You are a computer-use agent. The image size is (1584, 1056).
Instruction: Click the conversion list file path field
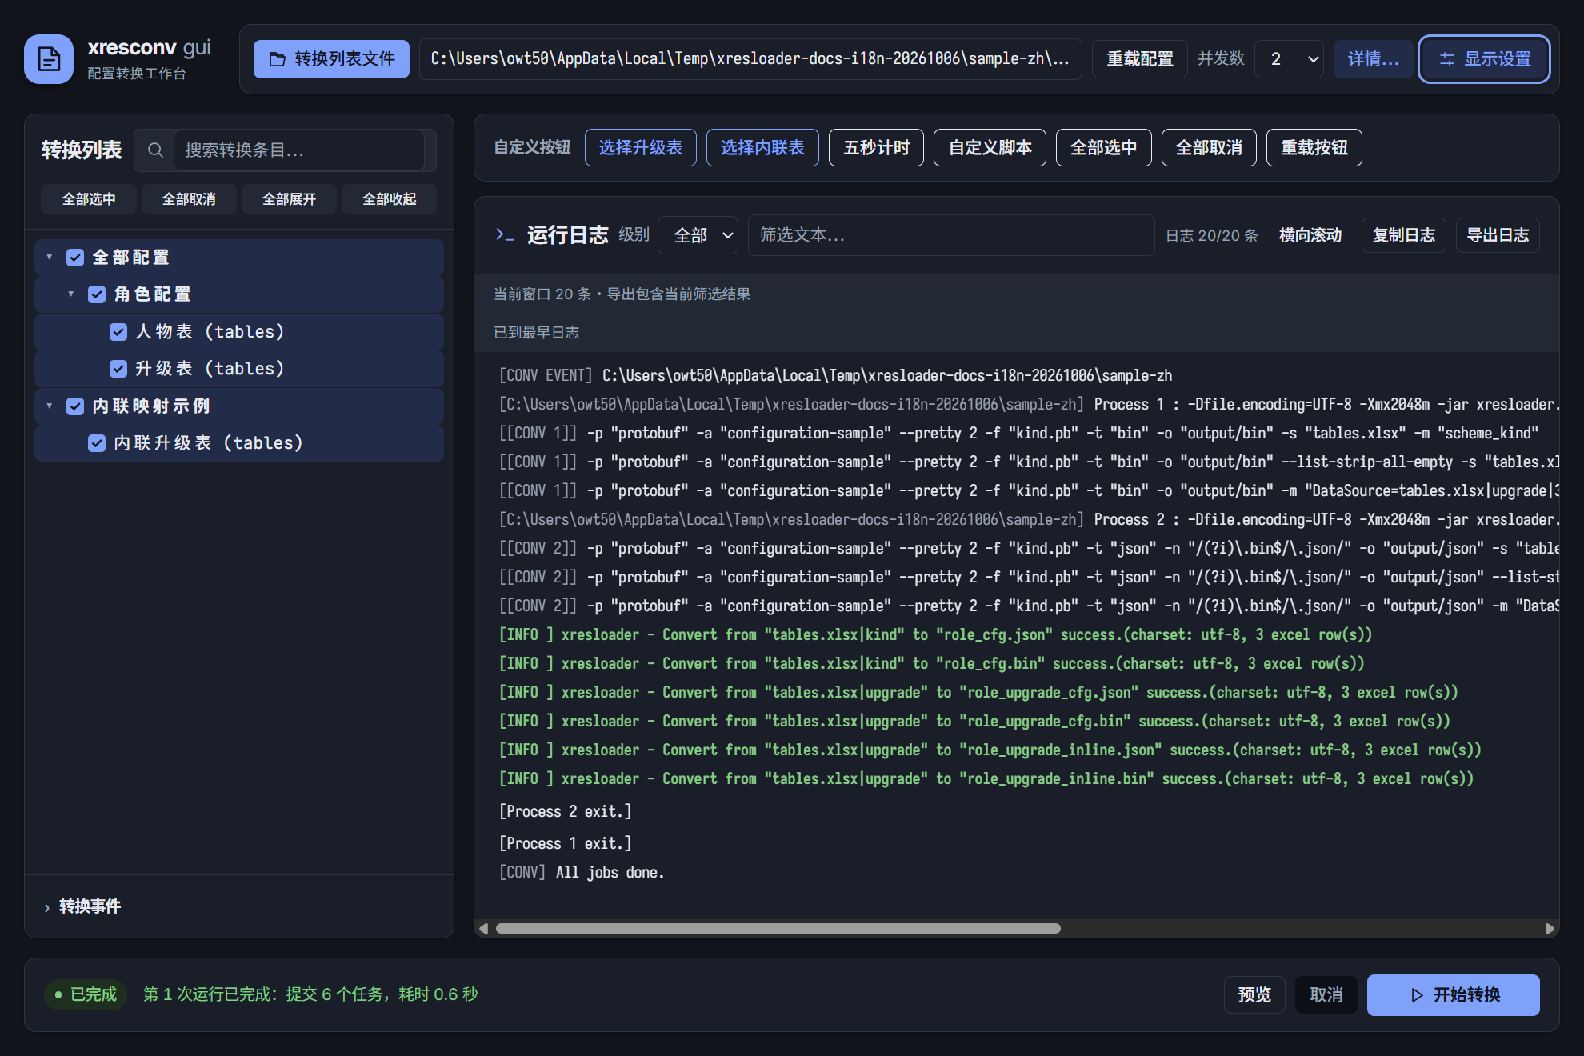750,59
